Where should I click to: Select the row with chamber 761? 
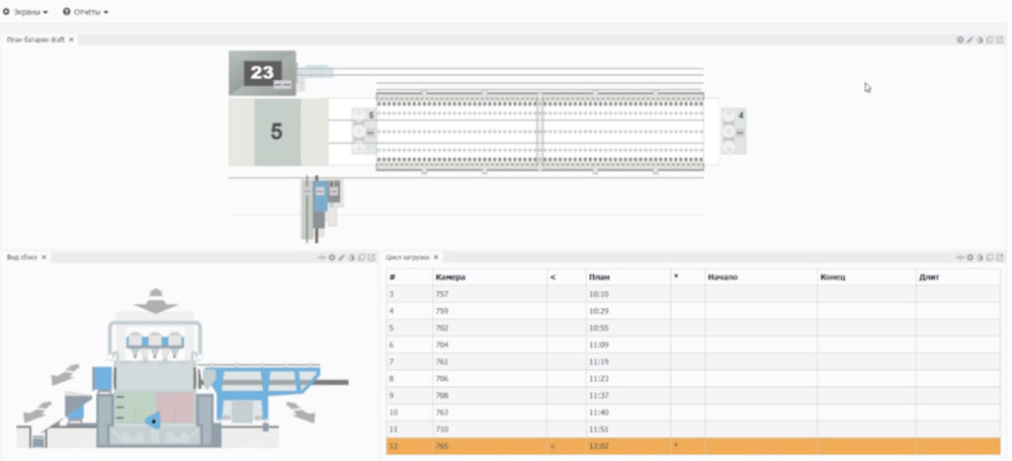pyautogui.click(x=693, y=361)
